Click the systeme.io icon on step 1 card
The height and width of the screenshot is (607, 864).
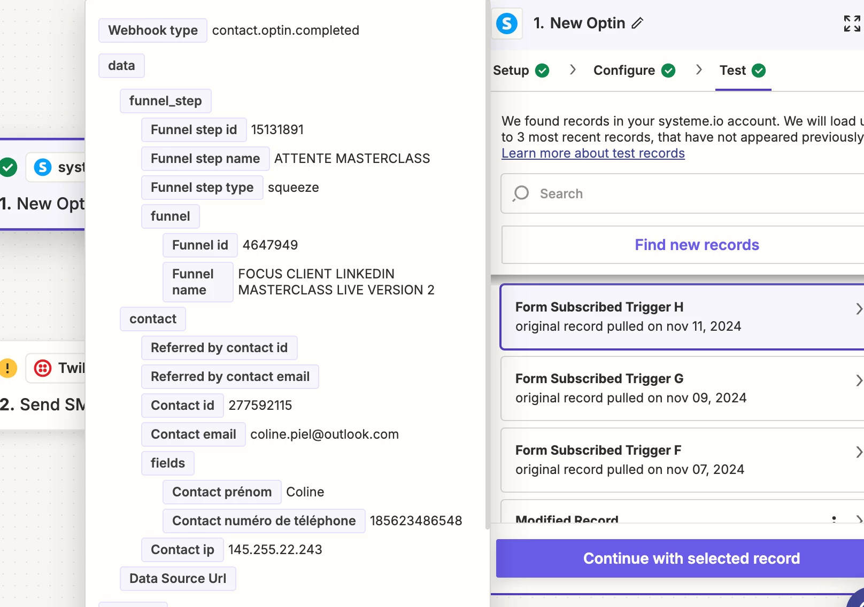43,167
